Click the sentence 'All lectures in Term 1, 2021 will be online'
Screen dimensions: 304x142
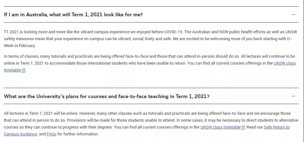click(41, 113)
